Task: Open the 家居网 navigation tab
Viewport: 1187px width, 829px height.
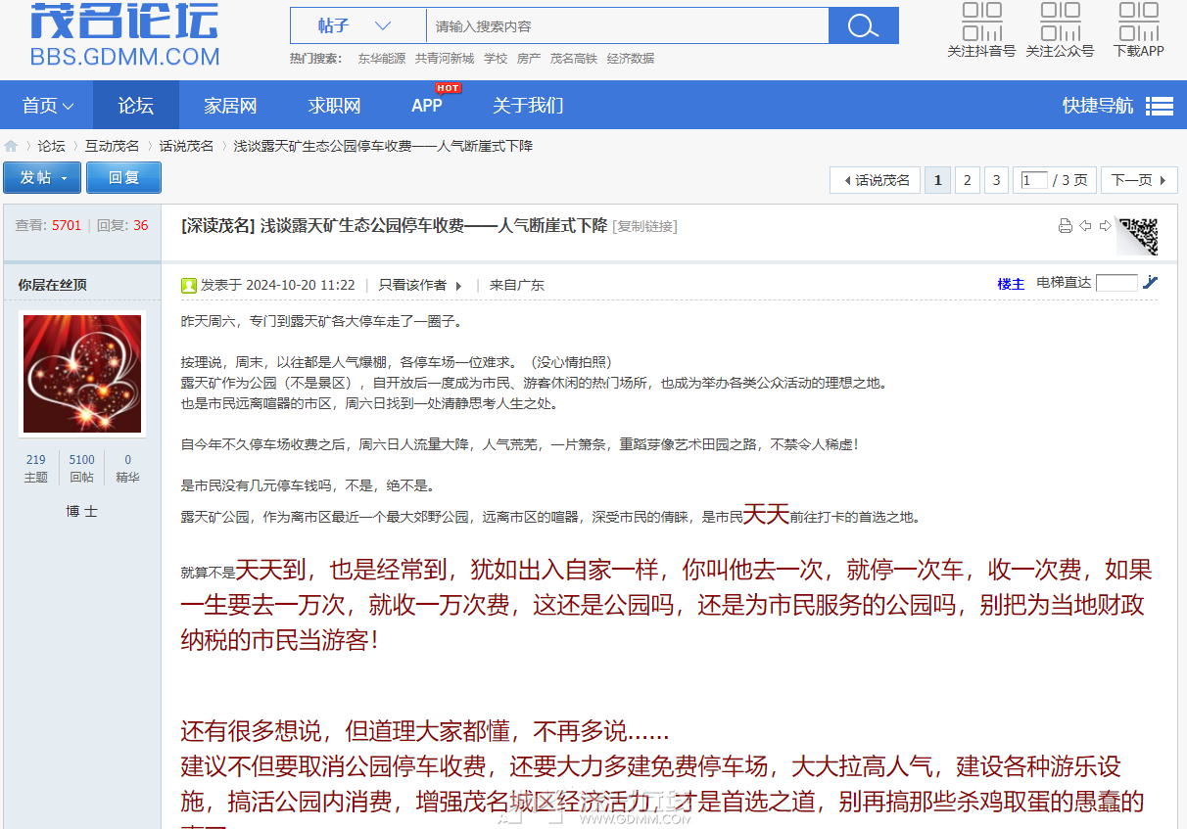Action: (230, 106)
